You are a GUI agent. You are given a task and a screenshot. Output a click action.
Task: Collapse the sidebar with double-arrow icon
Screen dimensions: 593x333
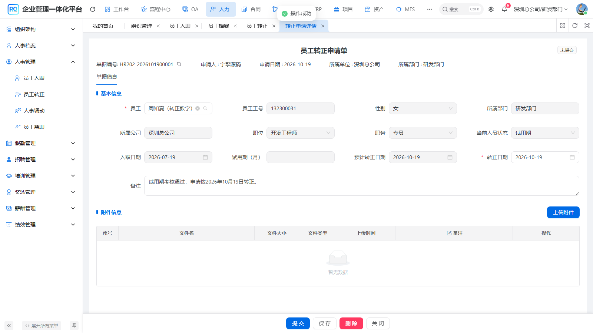tap(9, 326)
